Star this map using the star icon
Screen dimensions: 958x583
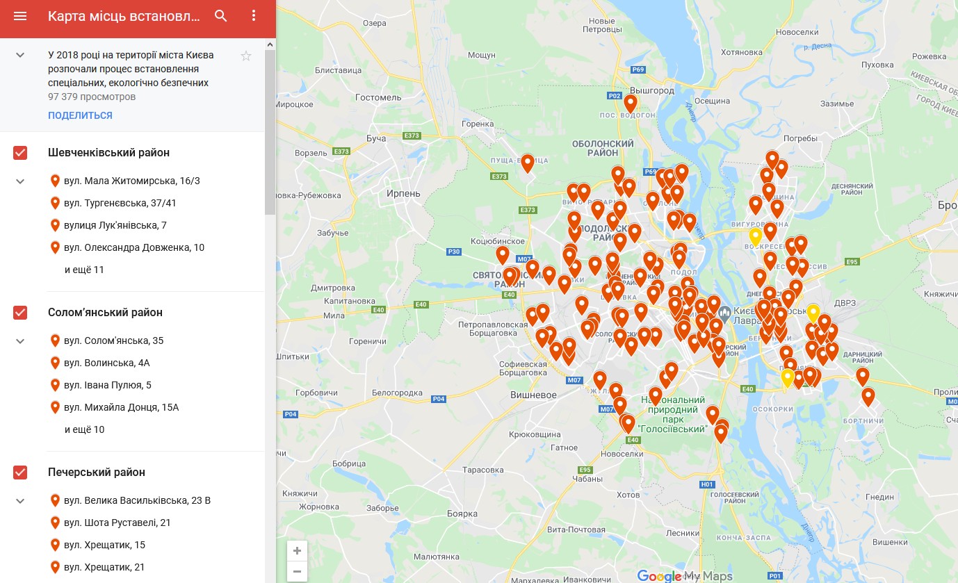coord(246,56)
